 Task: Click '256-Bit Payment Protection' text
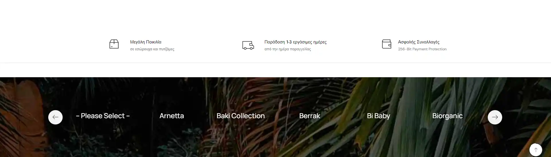(422, 49)
